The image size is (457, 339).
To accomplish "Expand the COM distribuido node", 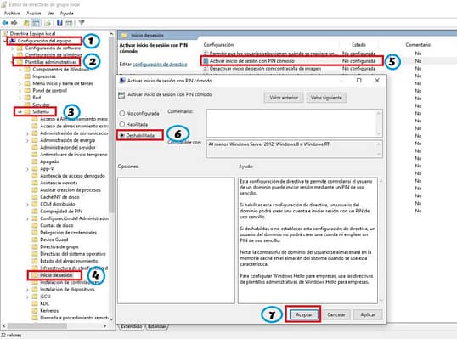I will pyautogui.click(x=27, y=204).
